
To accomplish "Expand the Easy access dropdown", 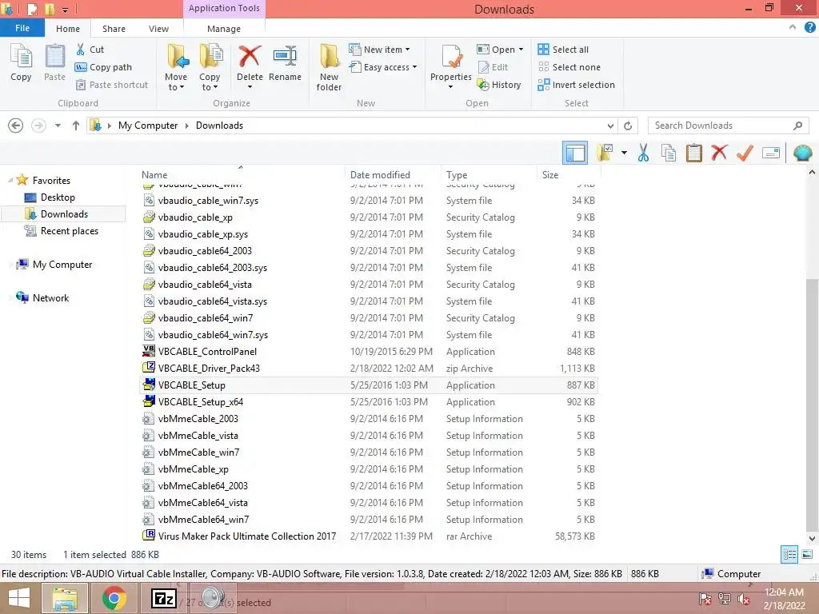I will [415, 67].
